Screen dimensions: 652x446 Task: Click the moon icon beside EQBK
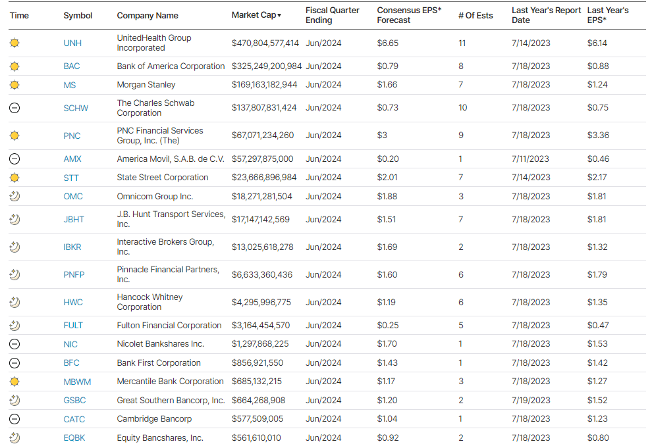tap(14, 437)
